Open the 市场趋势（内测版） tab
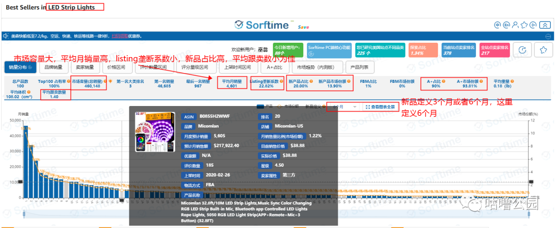 tap(317, 67)
